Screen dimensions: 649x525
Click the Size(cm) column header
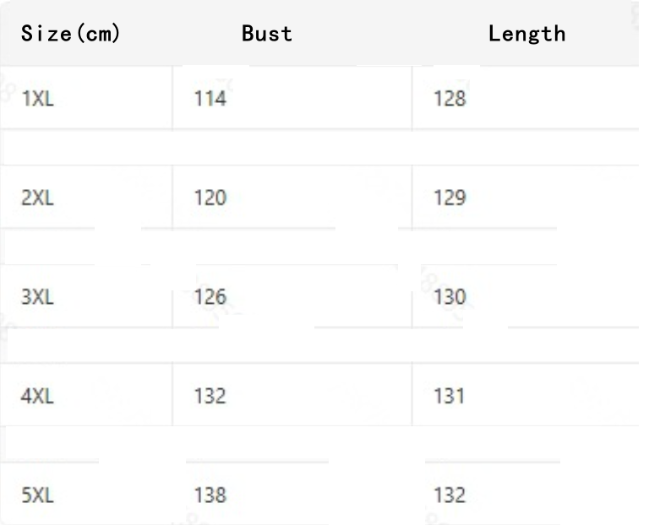click(71, 34)
